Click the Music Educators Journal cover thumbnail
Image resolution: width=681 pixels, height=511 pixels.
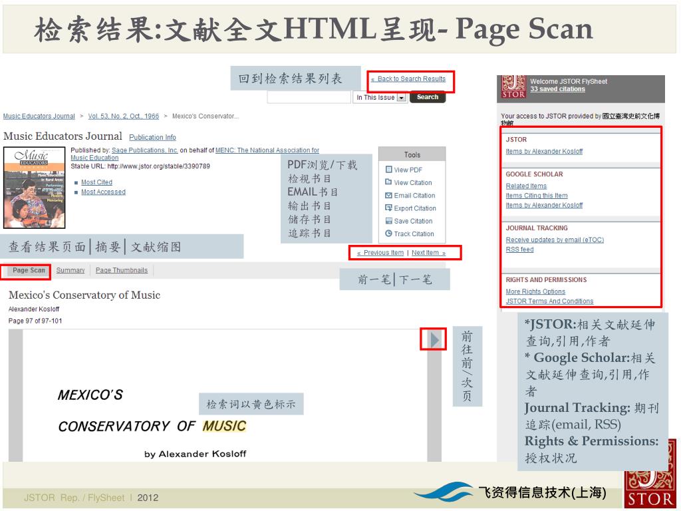pos(35,188)
